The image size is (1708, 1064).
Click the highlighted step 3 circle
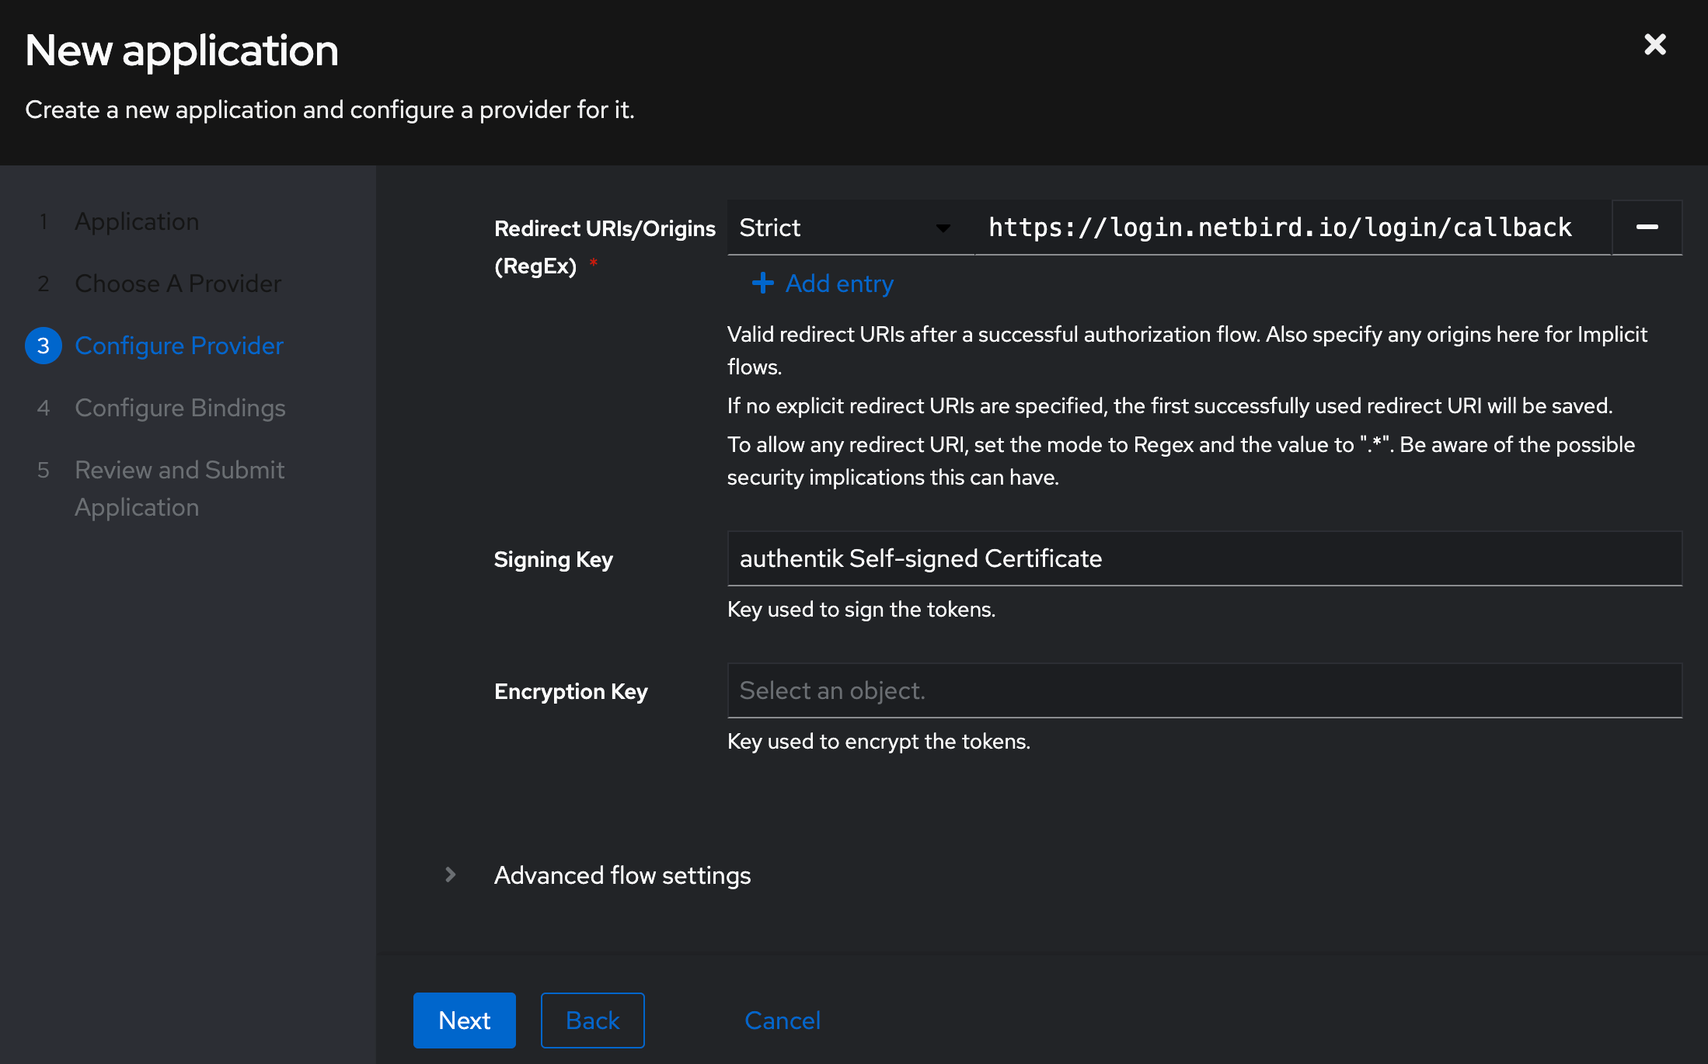coord(44,346)
